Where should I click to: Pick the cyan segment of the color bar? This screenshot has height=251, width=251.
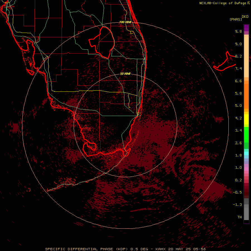pos(246,153)
